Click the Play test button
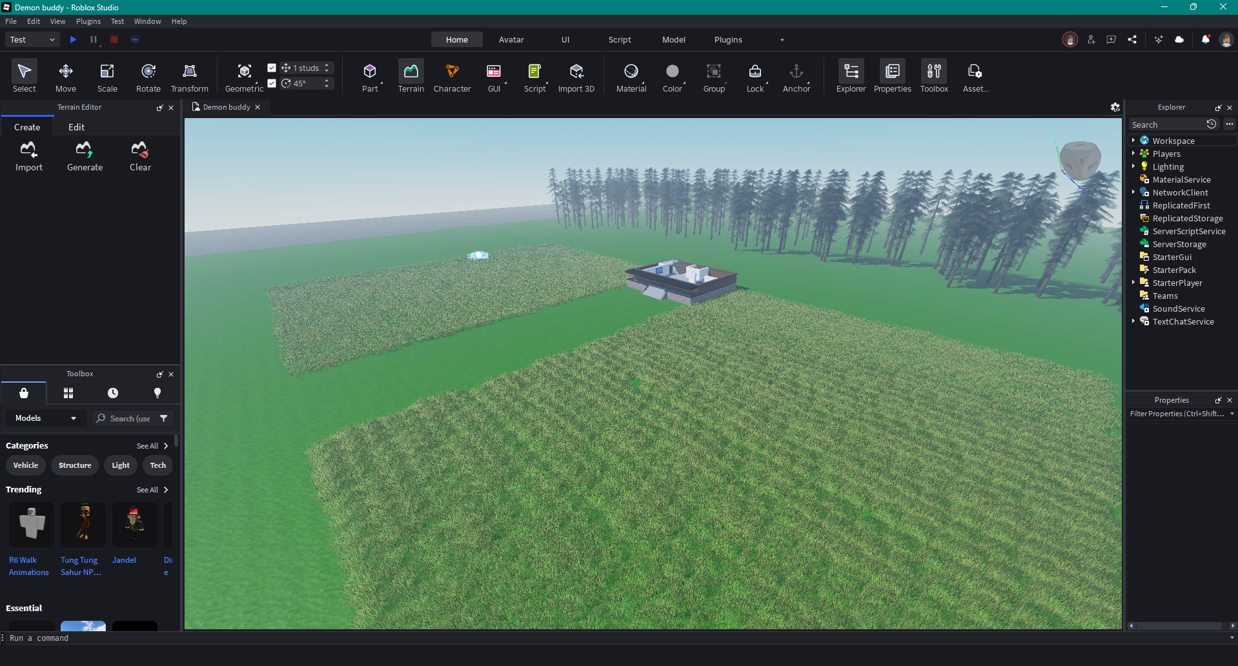1238x666 pixels. pos(73,39)
